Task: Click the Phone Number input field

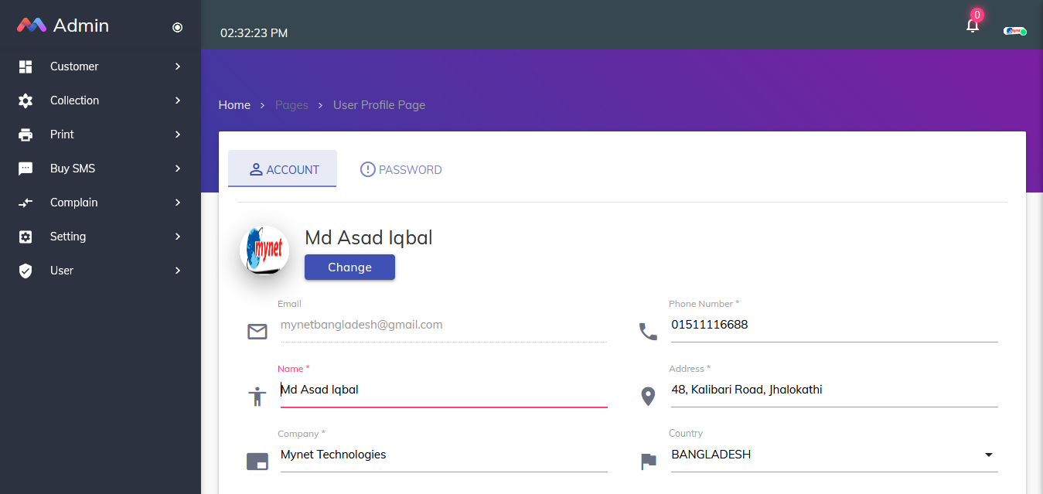Action: (833, 325)
